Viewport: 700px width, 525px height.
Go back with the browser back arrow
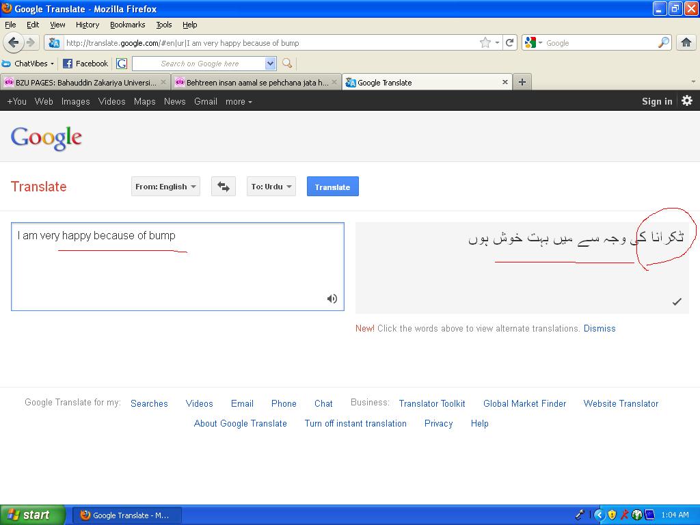point(13,43)
